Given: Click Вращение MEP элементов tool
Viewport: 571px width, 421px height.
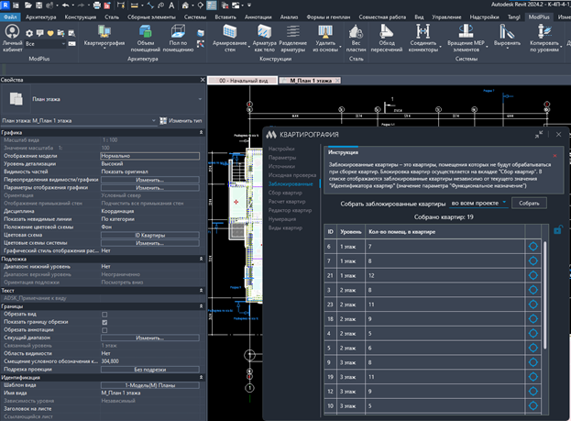Looking at the screenshot, I should tap(467, 39).
